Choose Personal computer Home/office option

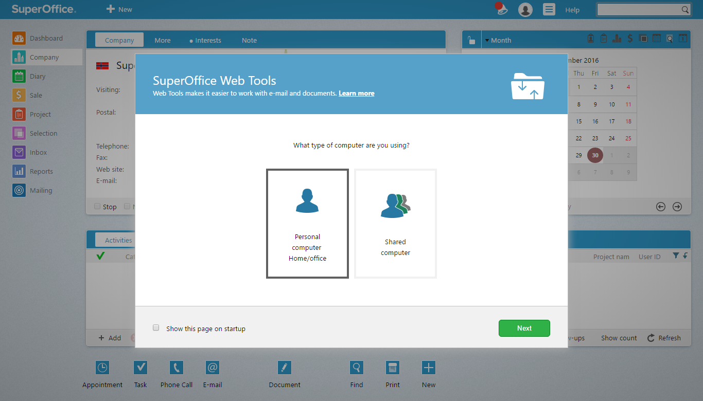click(x=307, y=224)
